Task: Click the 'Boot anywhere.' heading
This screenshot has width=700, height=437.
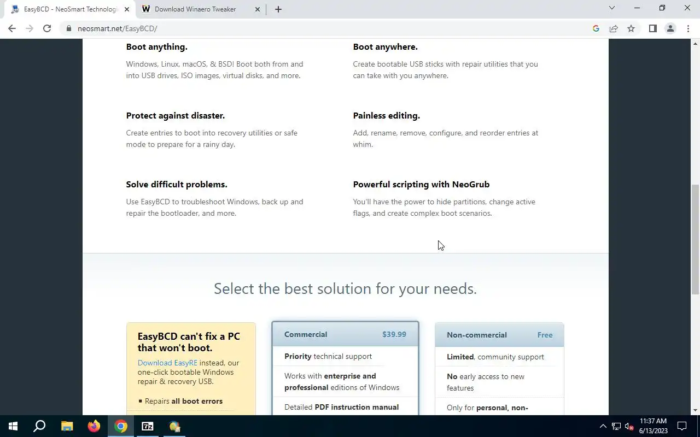Action: pos(385,47)
